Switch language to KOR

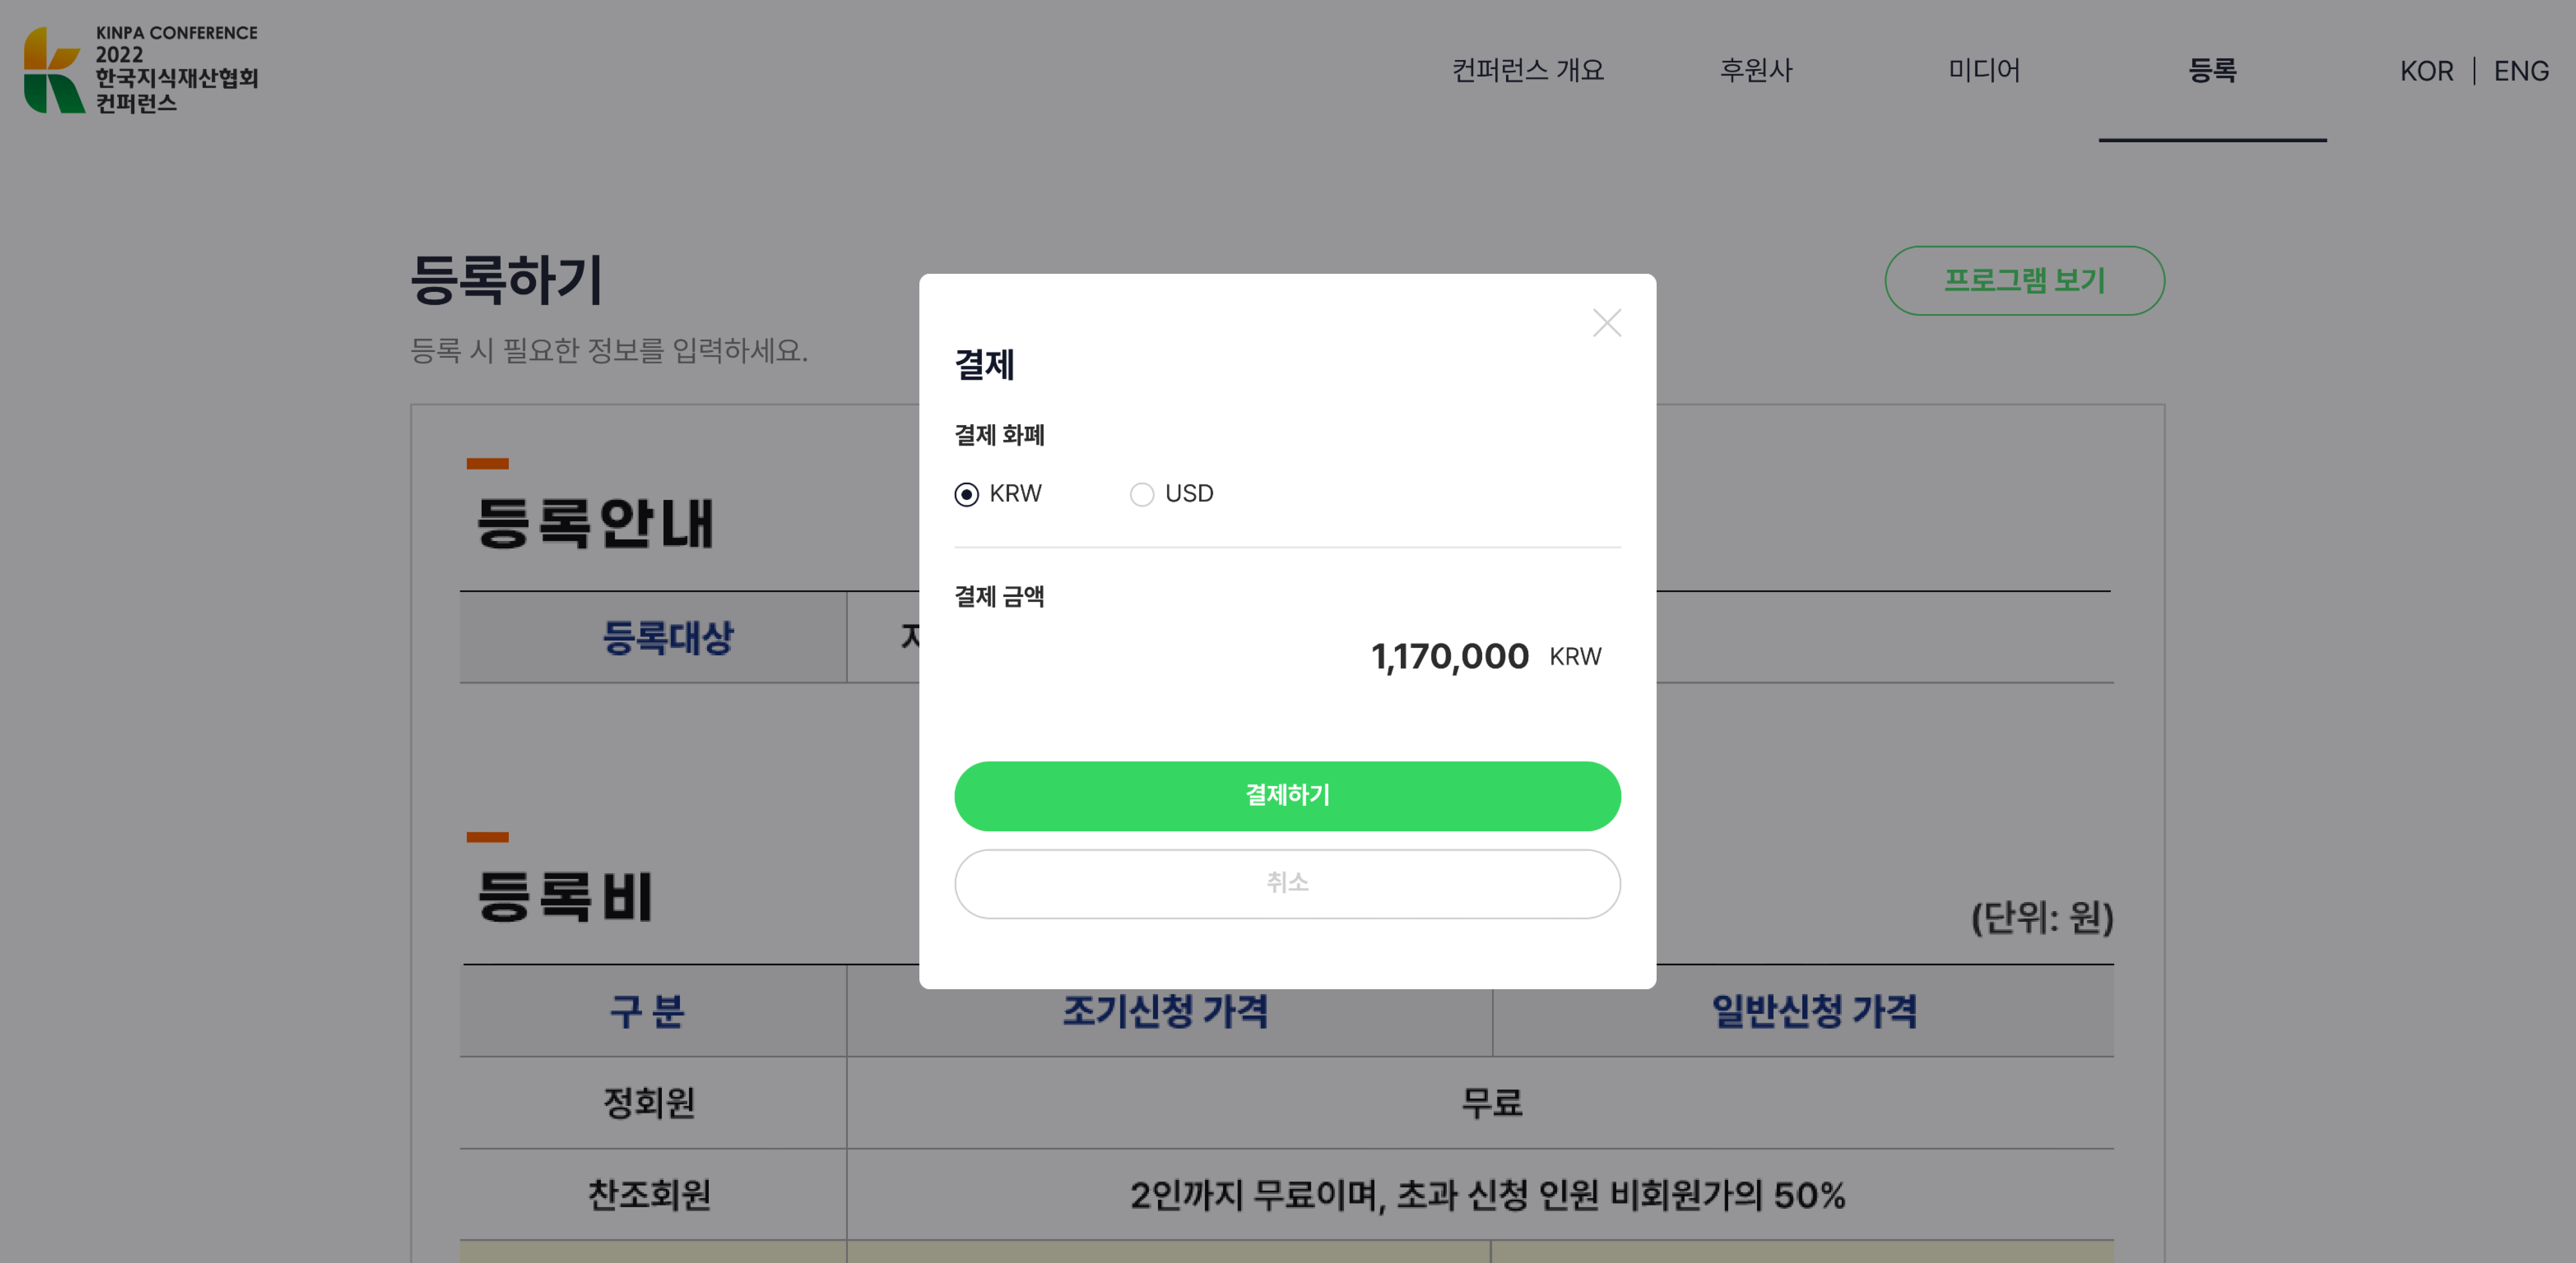tap(2426, 71)
